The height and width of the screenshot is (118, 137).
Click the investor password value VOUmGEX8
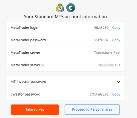click(99, 94)
